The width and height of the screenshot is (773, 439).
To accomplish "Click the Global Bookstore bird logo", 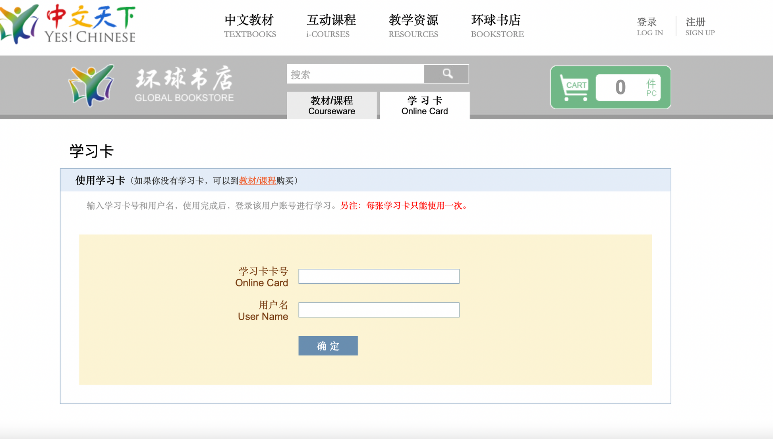I will 91,85.
